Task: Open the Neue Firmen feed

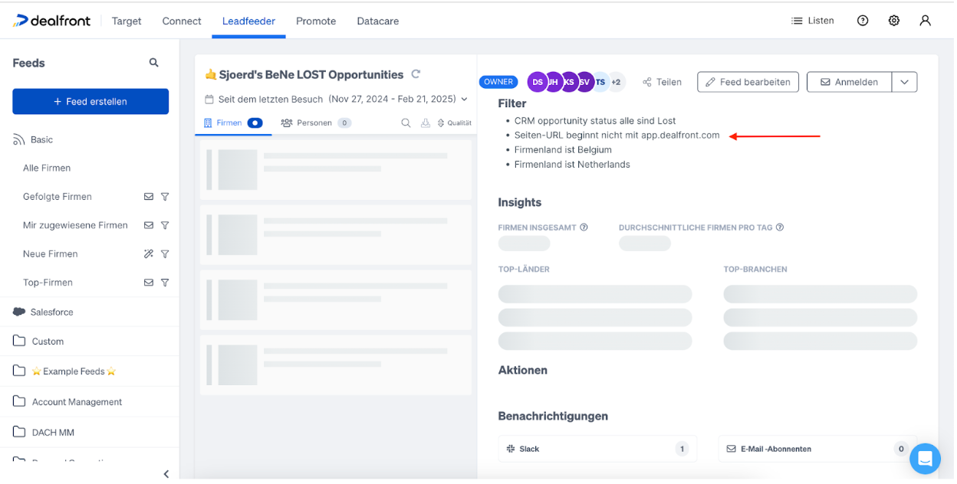Action: tap(51, 253)
